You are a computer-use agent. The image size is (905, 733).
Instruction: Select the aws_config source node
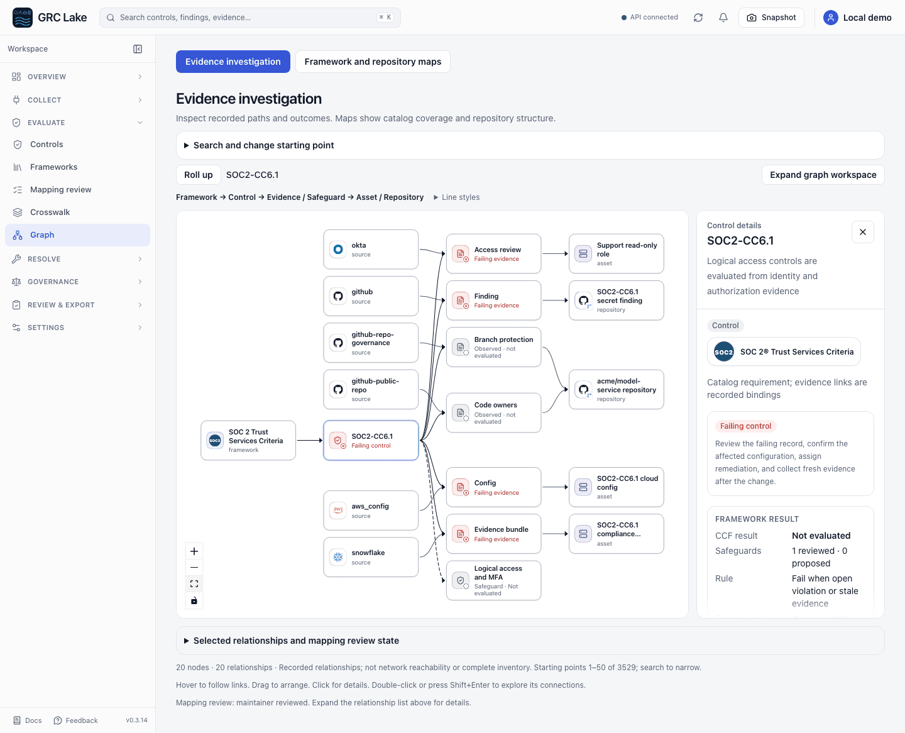click(x=371, y=510)
